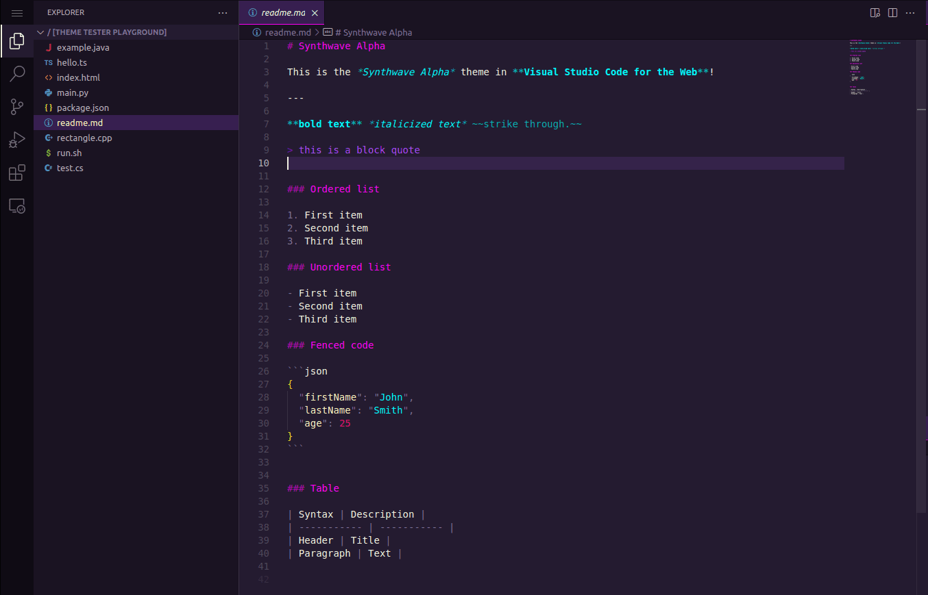Open index.html in the explorer
The image size is (928, 595).
click(x=136, y=78)
